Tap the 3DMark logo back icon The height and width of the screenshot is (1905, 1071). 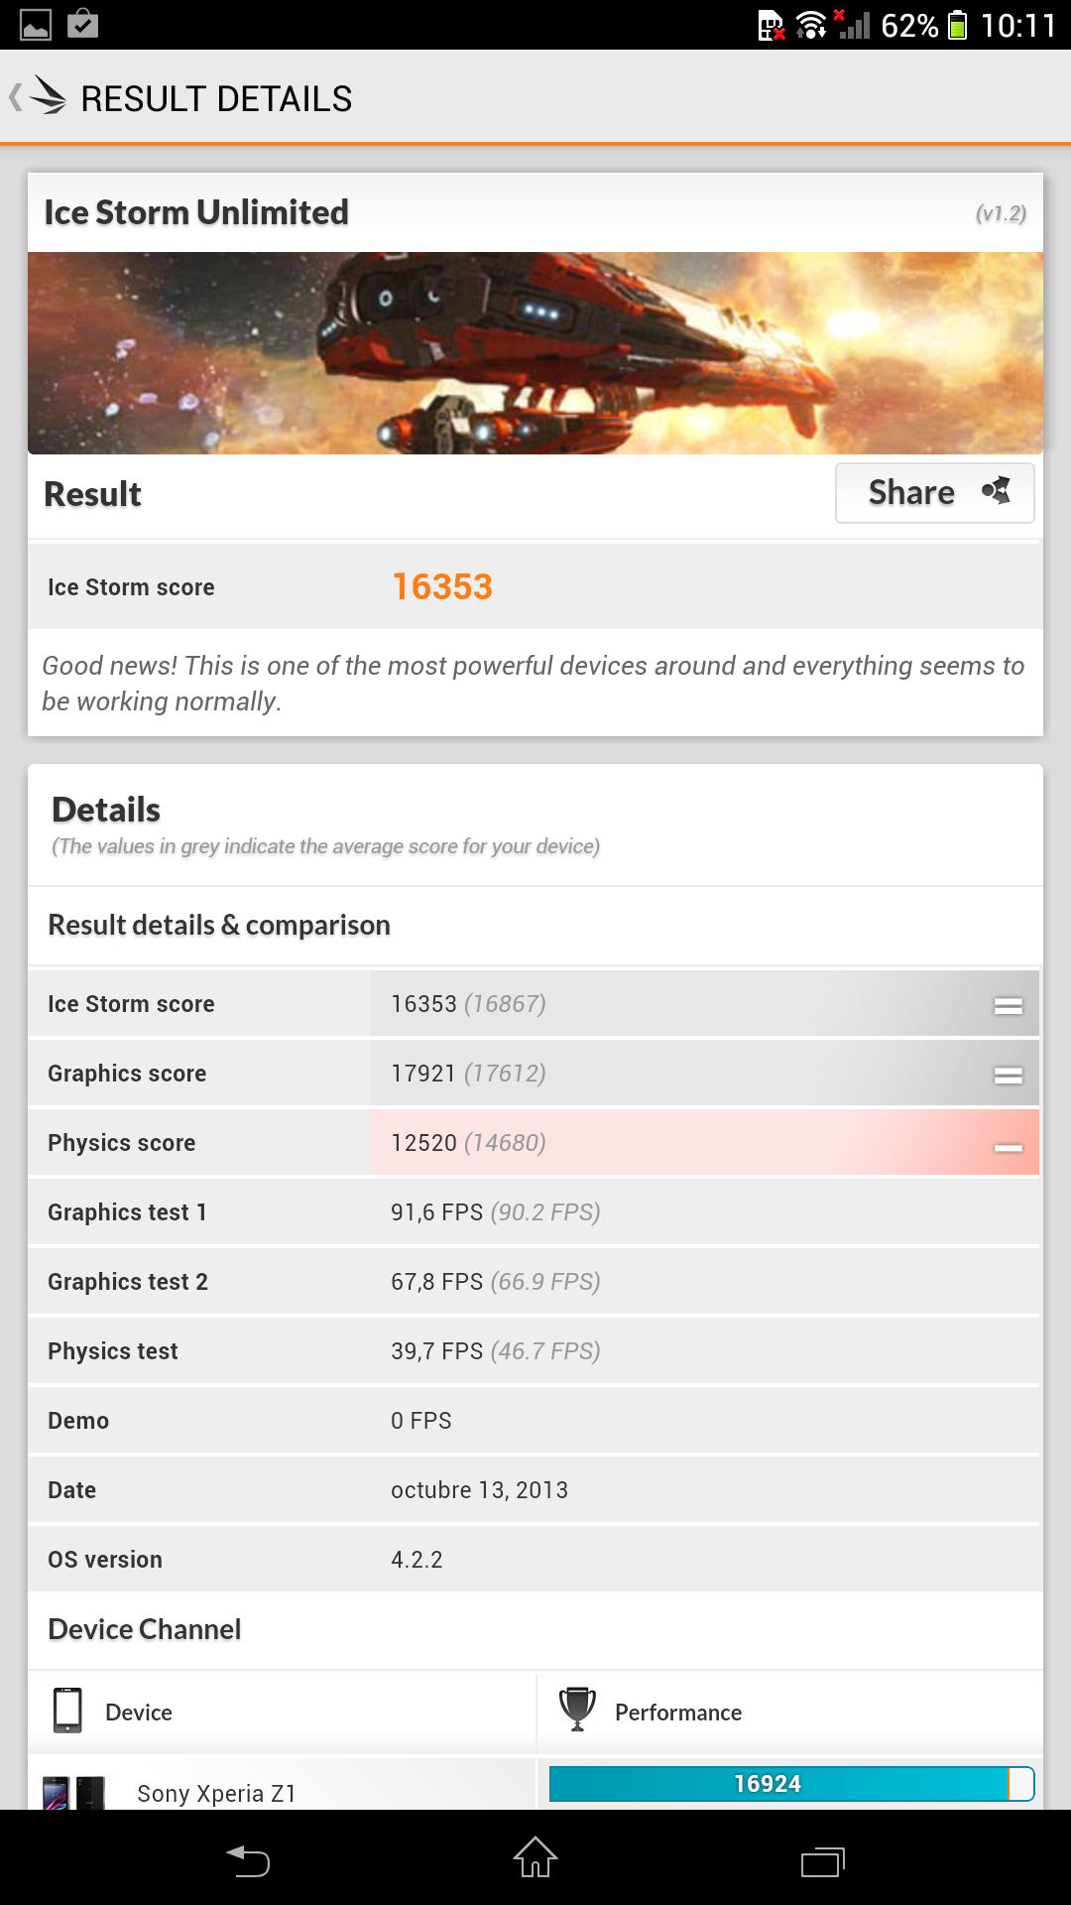point(45,97)
